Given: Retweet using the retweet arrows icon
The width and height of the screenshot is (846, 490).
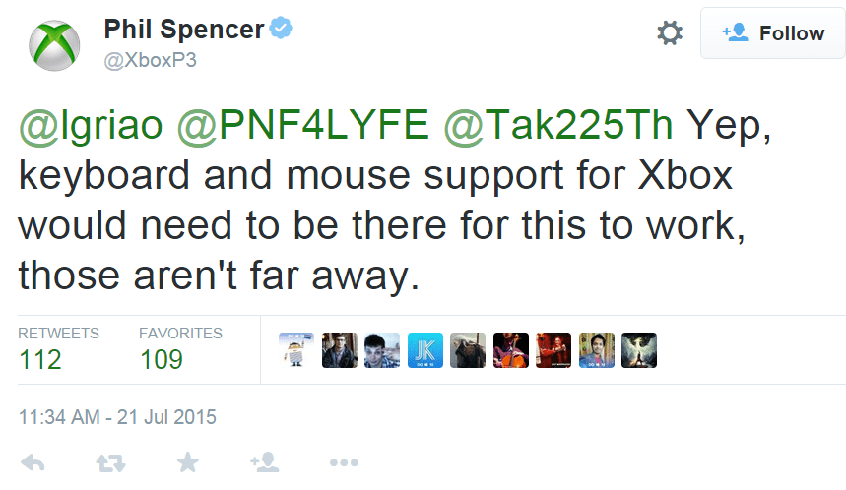Looking at the screenshot, I should [x=108, y=462].
